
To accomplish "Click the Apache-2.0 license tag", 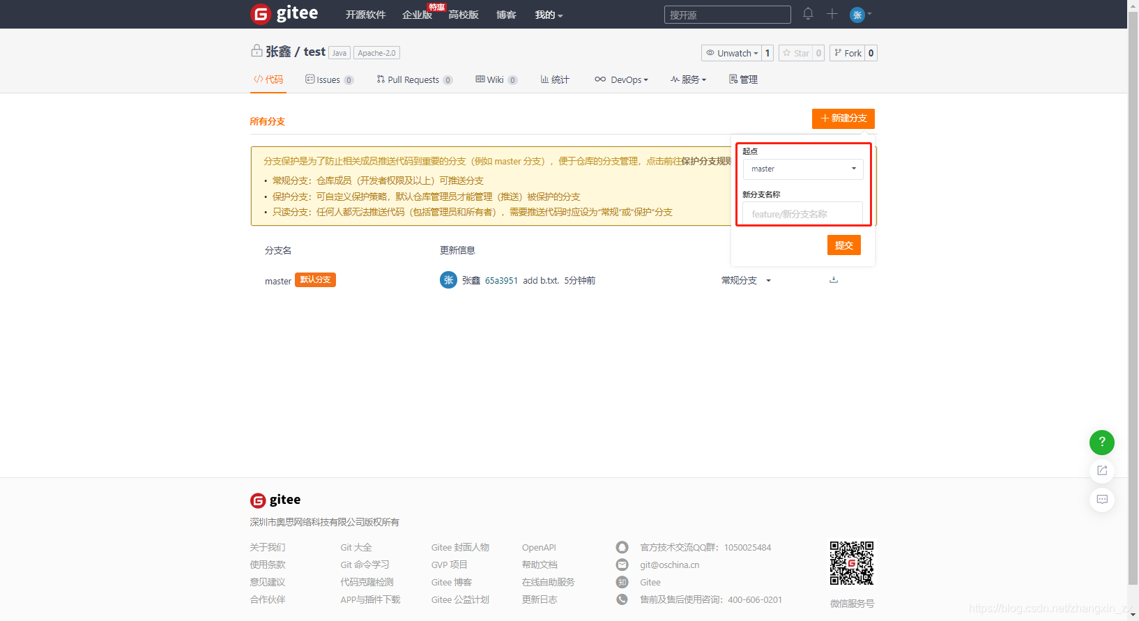I will [x=377, y=53].
